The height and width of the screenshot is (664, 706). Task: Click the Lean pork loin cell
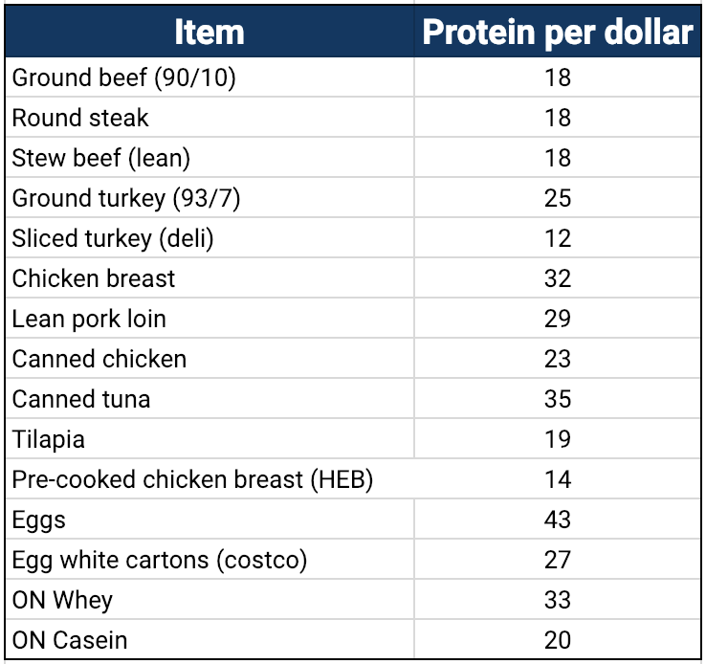point(89,319)
